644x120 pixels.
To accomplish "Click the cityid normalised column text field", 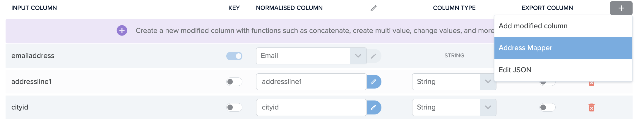I will tap(311, 107).
